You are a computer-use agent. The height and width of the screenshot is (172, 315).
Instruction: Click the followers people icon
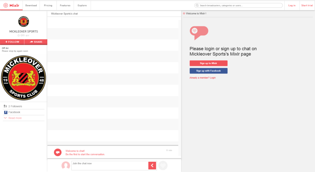click(5, 106)
